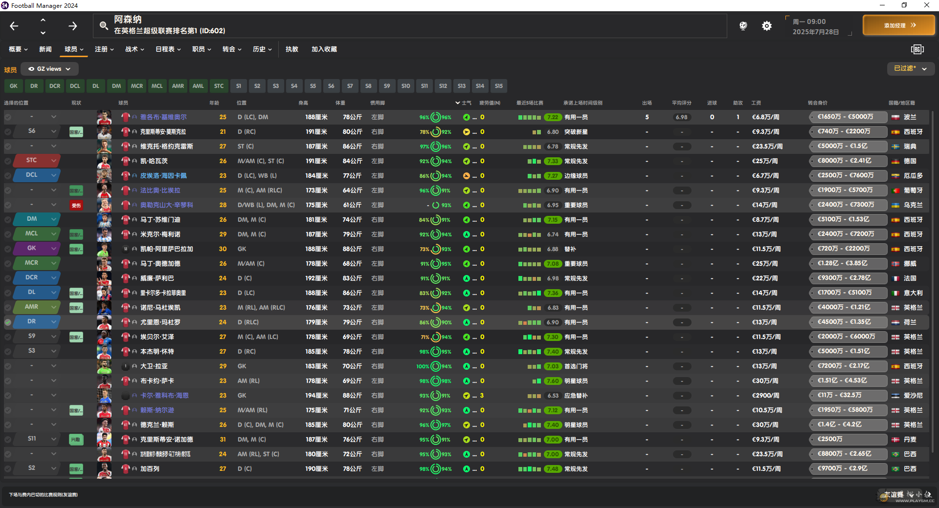Click the injury badge on 奥勒克山大·辛琴科 row
The image size is (939, 508).
(x=76, y=205)
